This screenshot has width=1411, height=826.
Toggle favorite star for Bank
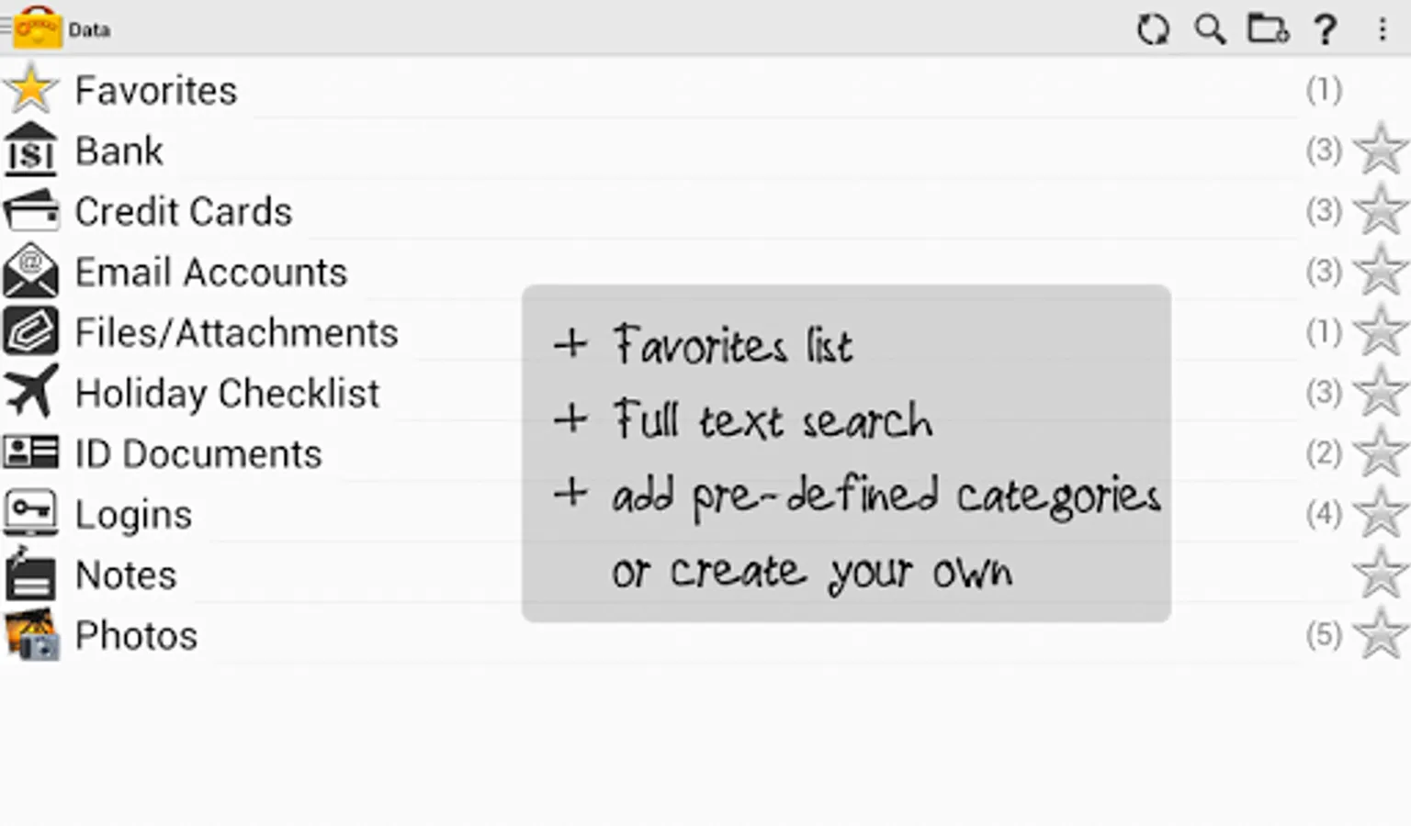[1380, 150]
